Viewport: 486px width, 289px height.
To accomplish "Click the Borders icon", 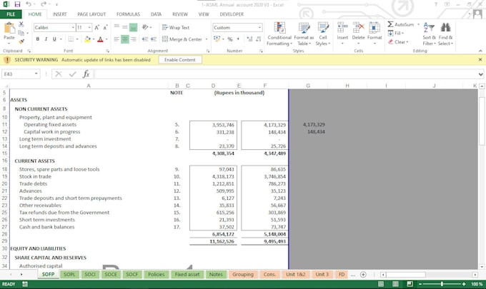I will click(x=71, y=39).
